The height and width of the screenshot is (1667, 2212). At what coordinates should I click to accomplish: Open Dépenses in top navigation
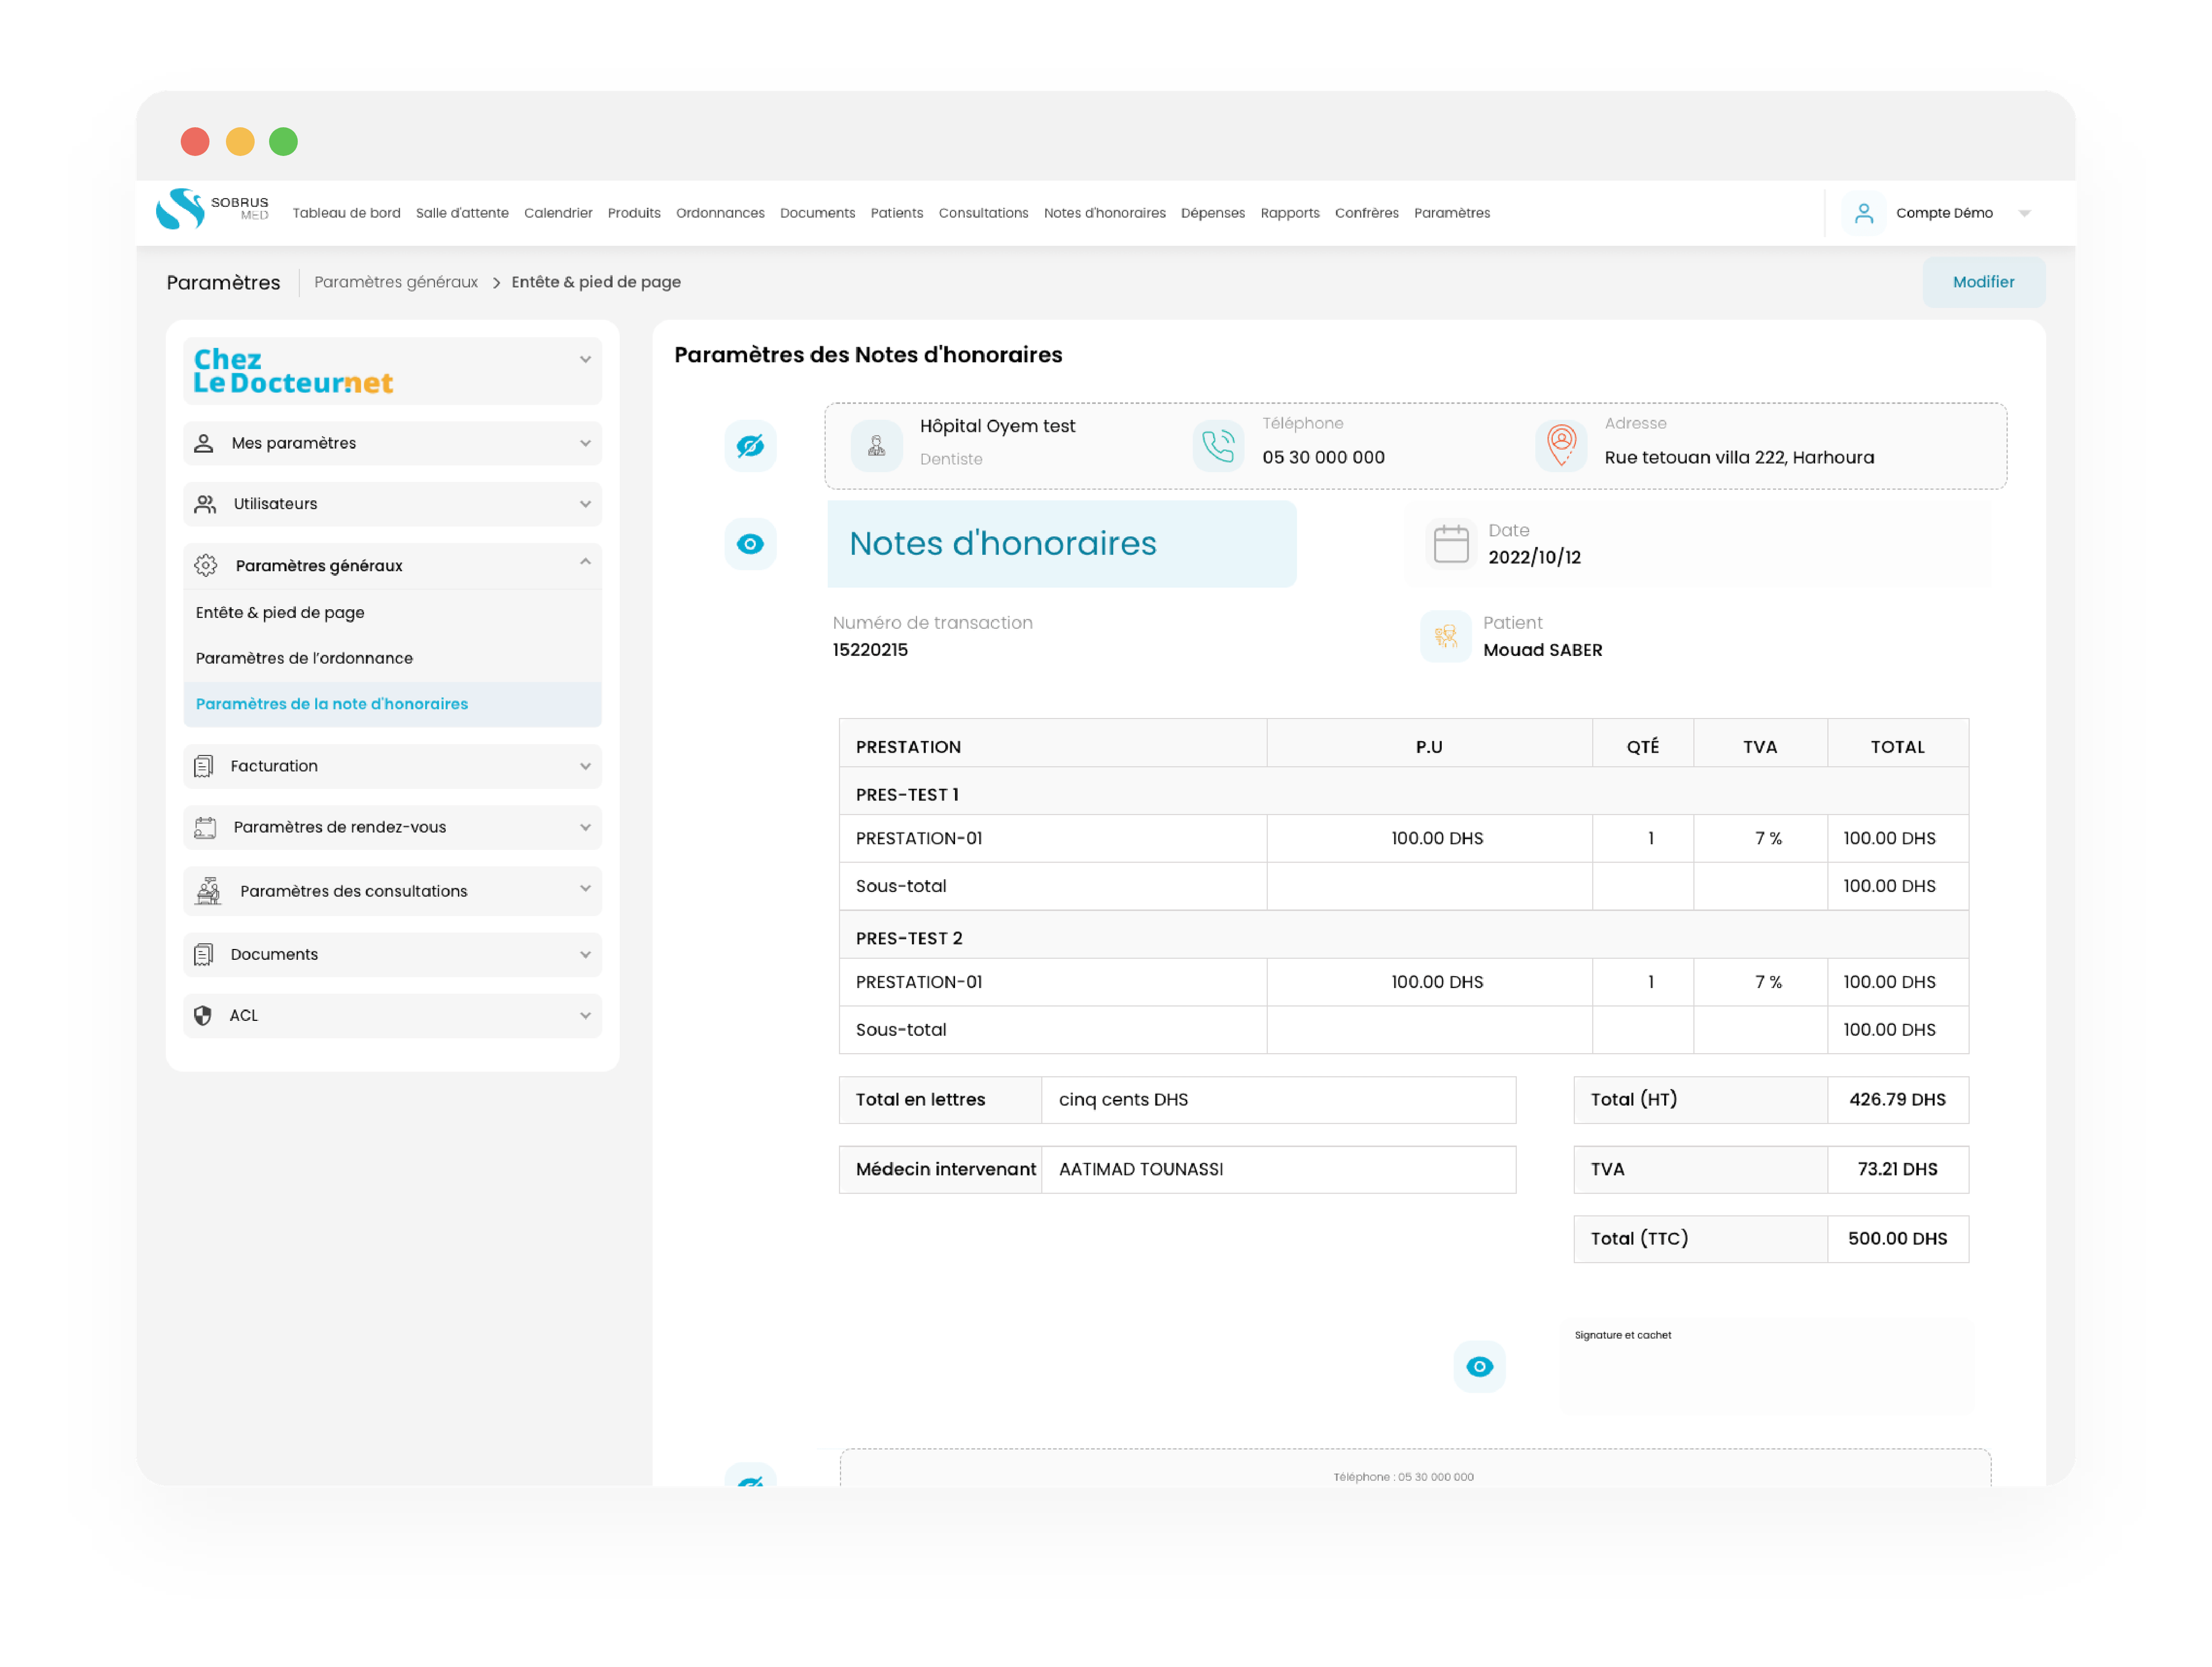coord(1212,213)
